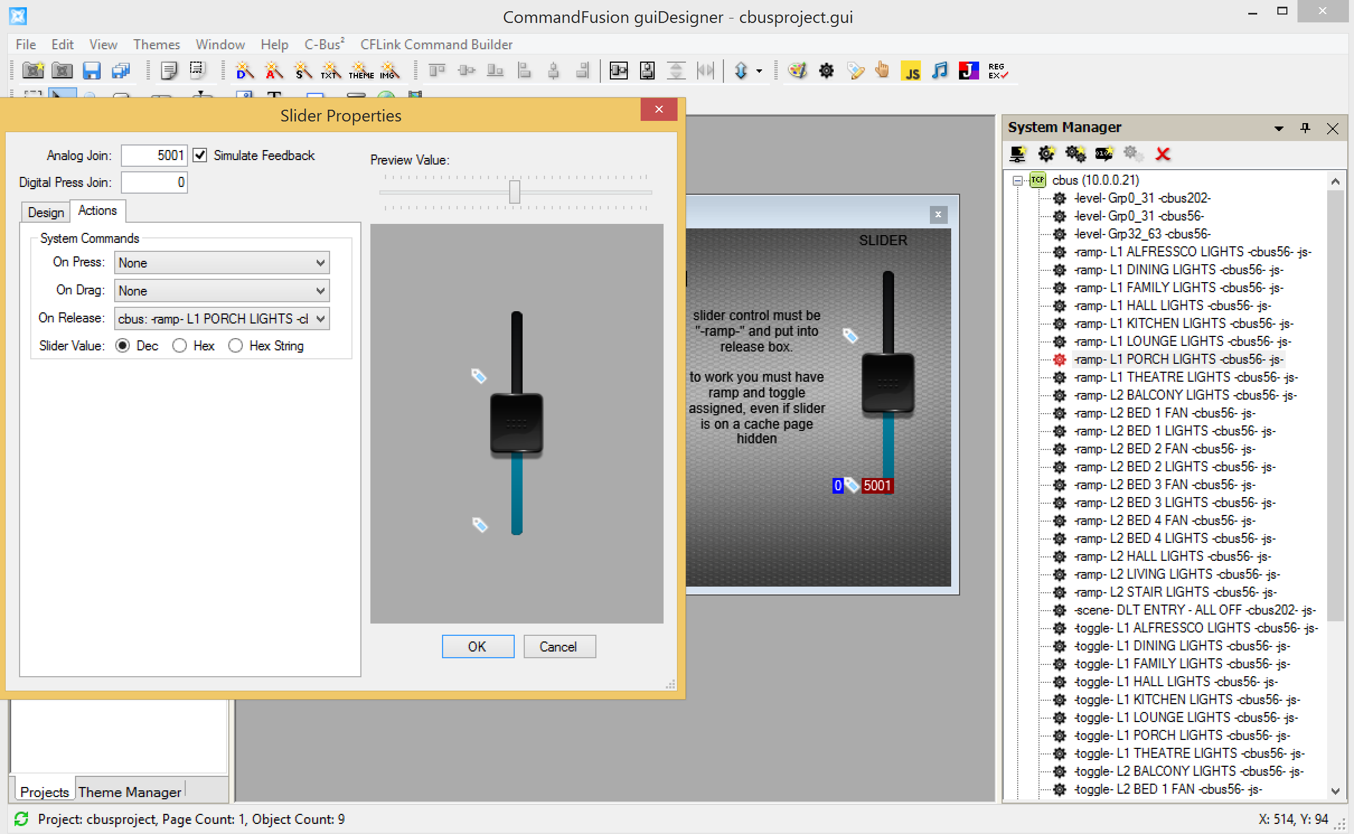Open the REG EX tool icon
1354x834 pixels.
coord(998,71)
